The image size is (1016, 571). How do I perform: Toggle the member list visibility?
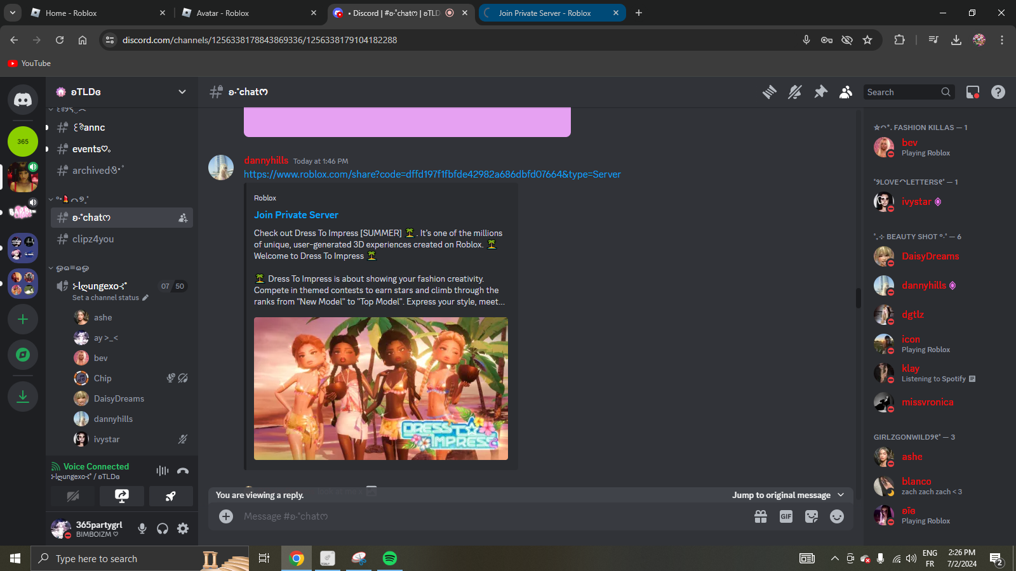click(x=846, y=92)
